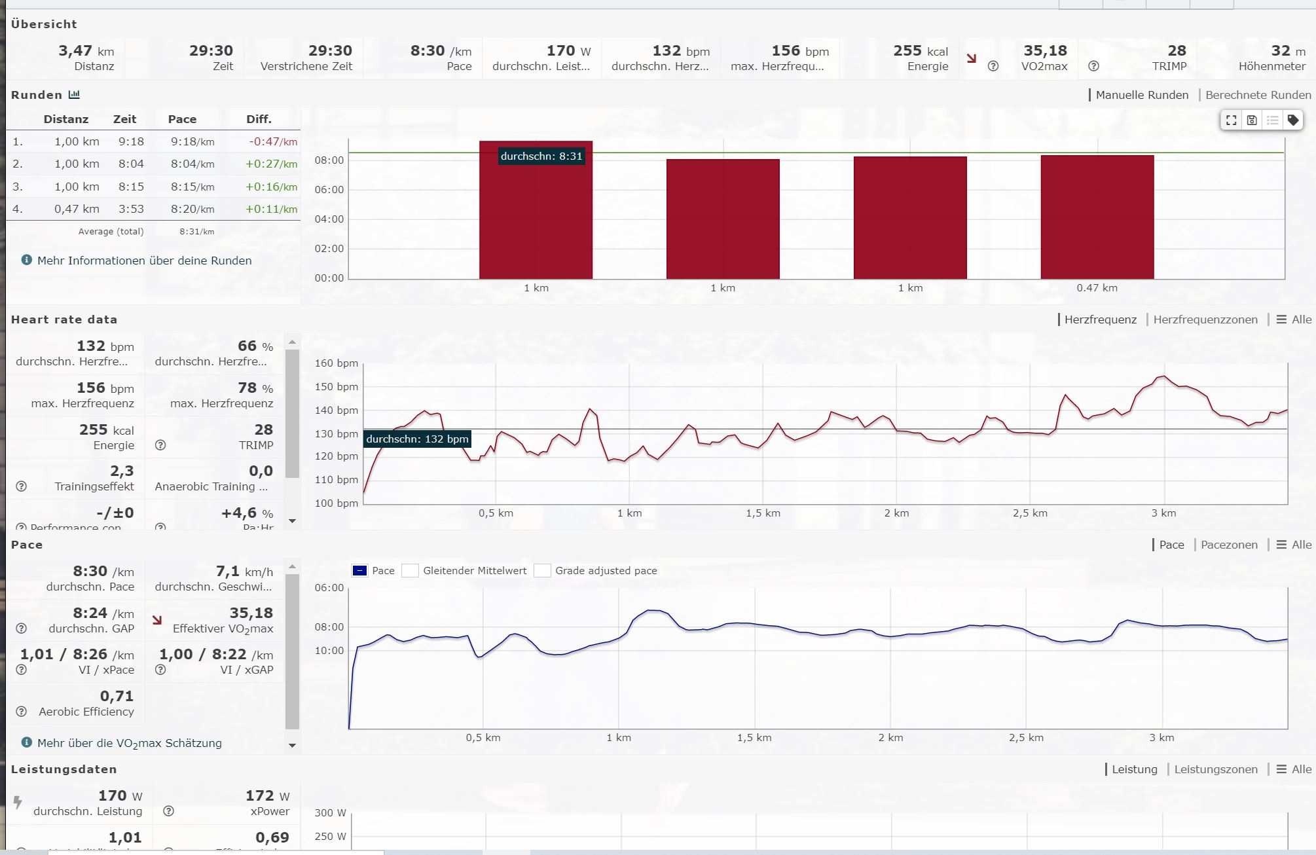Screen dimensions: 1316x855
Task: Open the Alle menu in Pace section
Action: click(1294, 545)
